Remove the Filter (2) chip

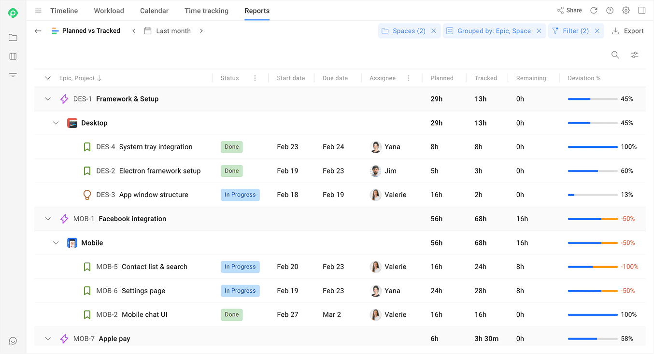(597, 31)
